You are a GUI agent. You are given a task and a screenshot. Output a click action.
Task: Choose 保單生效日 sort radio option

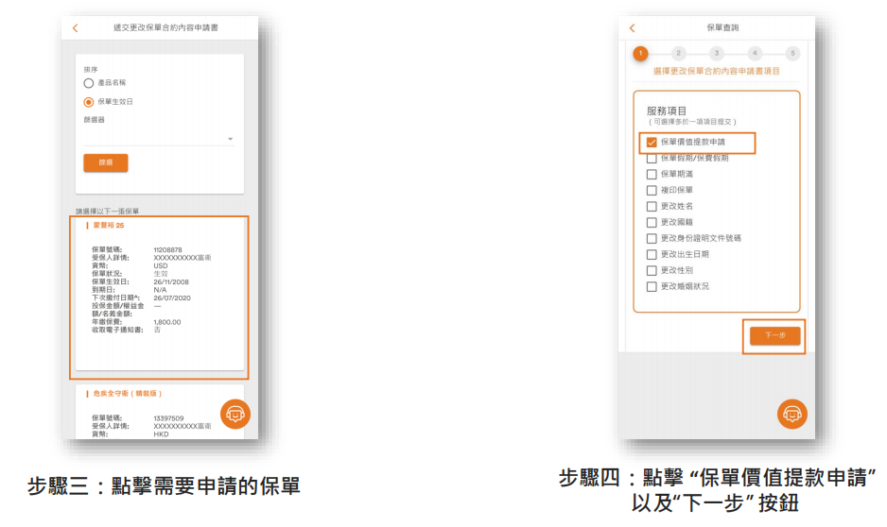tap(89, 102)
